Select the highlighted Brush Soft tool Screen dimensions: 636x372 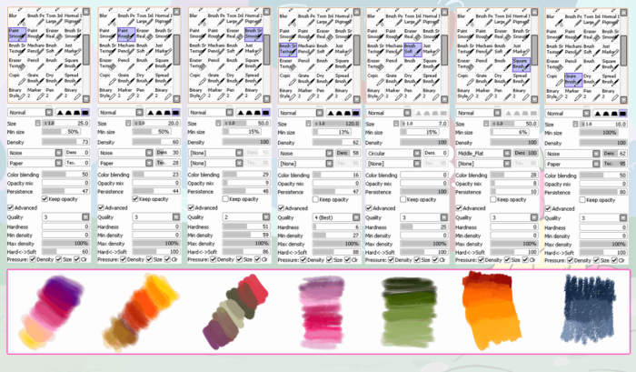coord(412,49)
